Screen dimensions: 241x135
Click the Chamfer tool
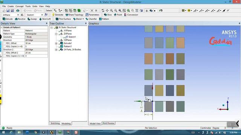(91, 19)
